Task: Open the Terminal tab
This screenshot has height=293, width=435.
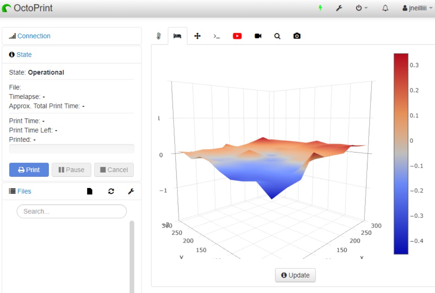Action: 217,36
